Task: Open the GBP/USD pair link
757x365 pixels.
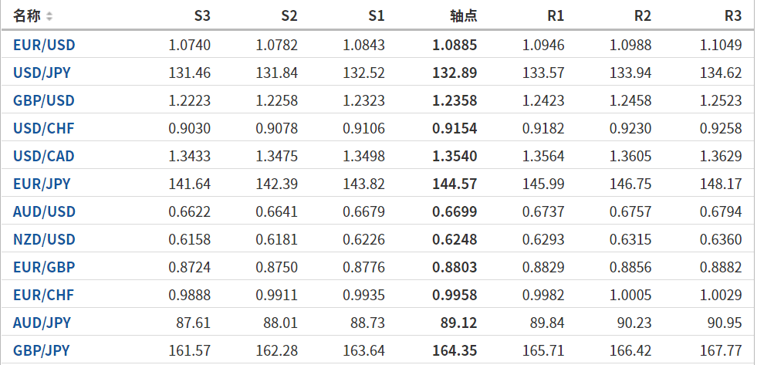Action: (x=44, y=100)
